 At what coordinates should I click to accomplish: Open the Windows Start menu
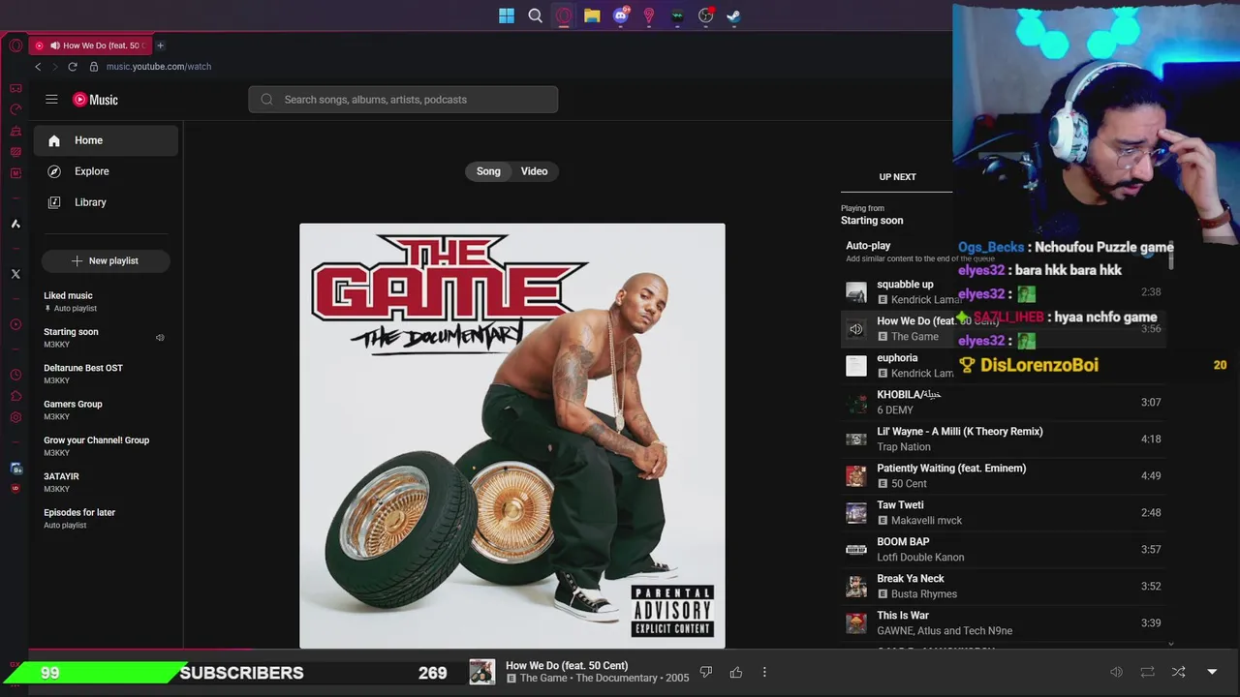tap(507, 15)
